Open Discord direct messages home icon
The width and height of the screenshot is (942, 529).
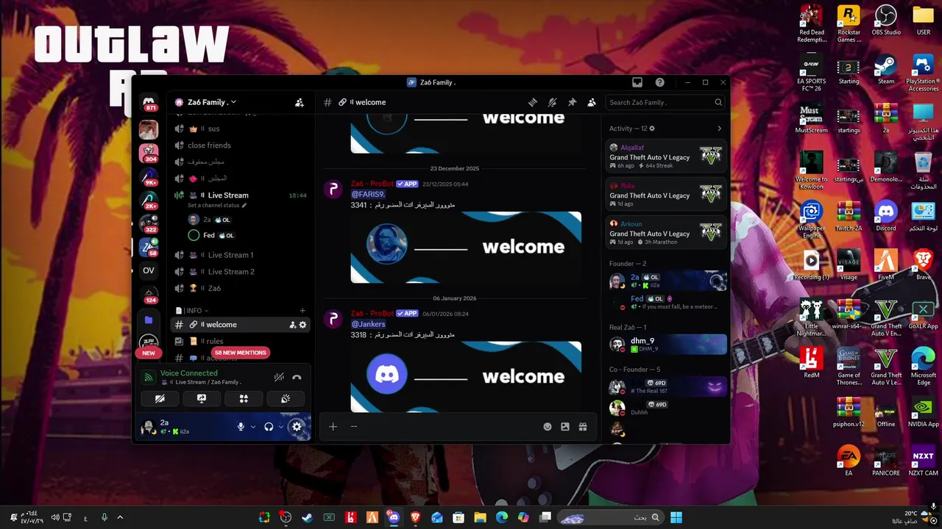pos(149,101)
